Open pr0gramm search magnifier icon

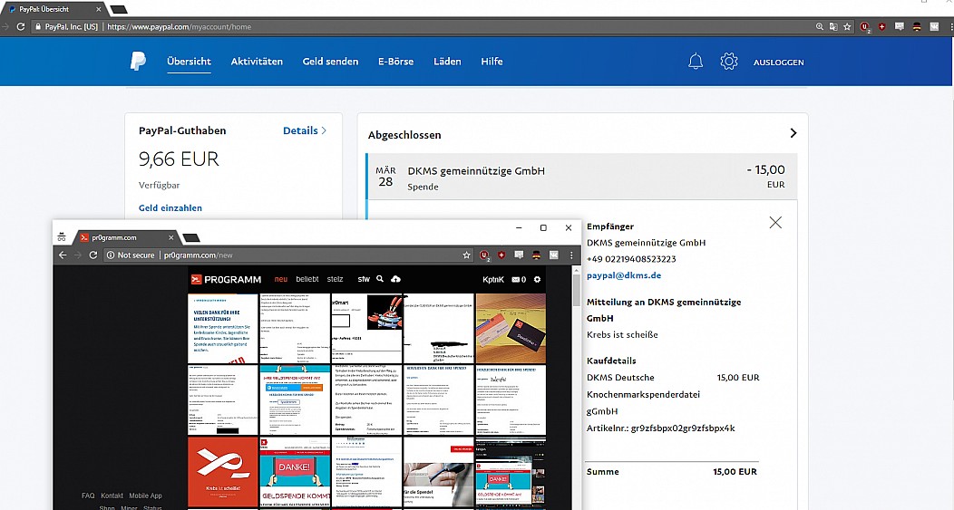click(x=380, y=279)
